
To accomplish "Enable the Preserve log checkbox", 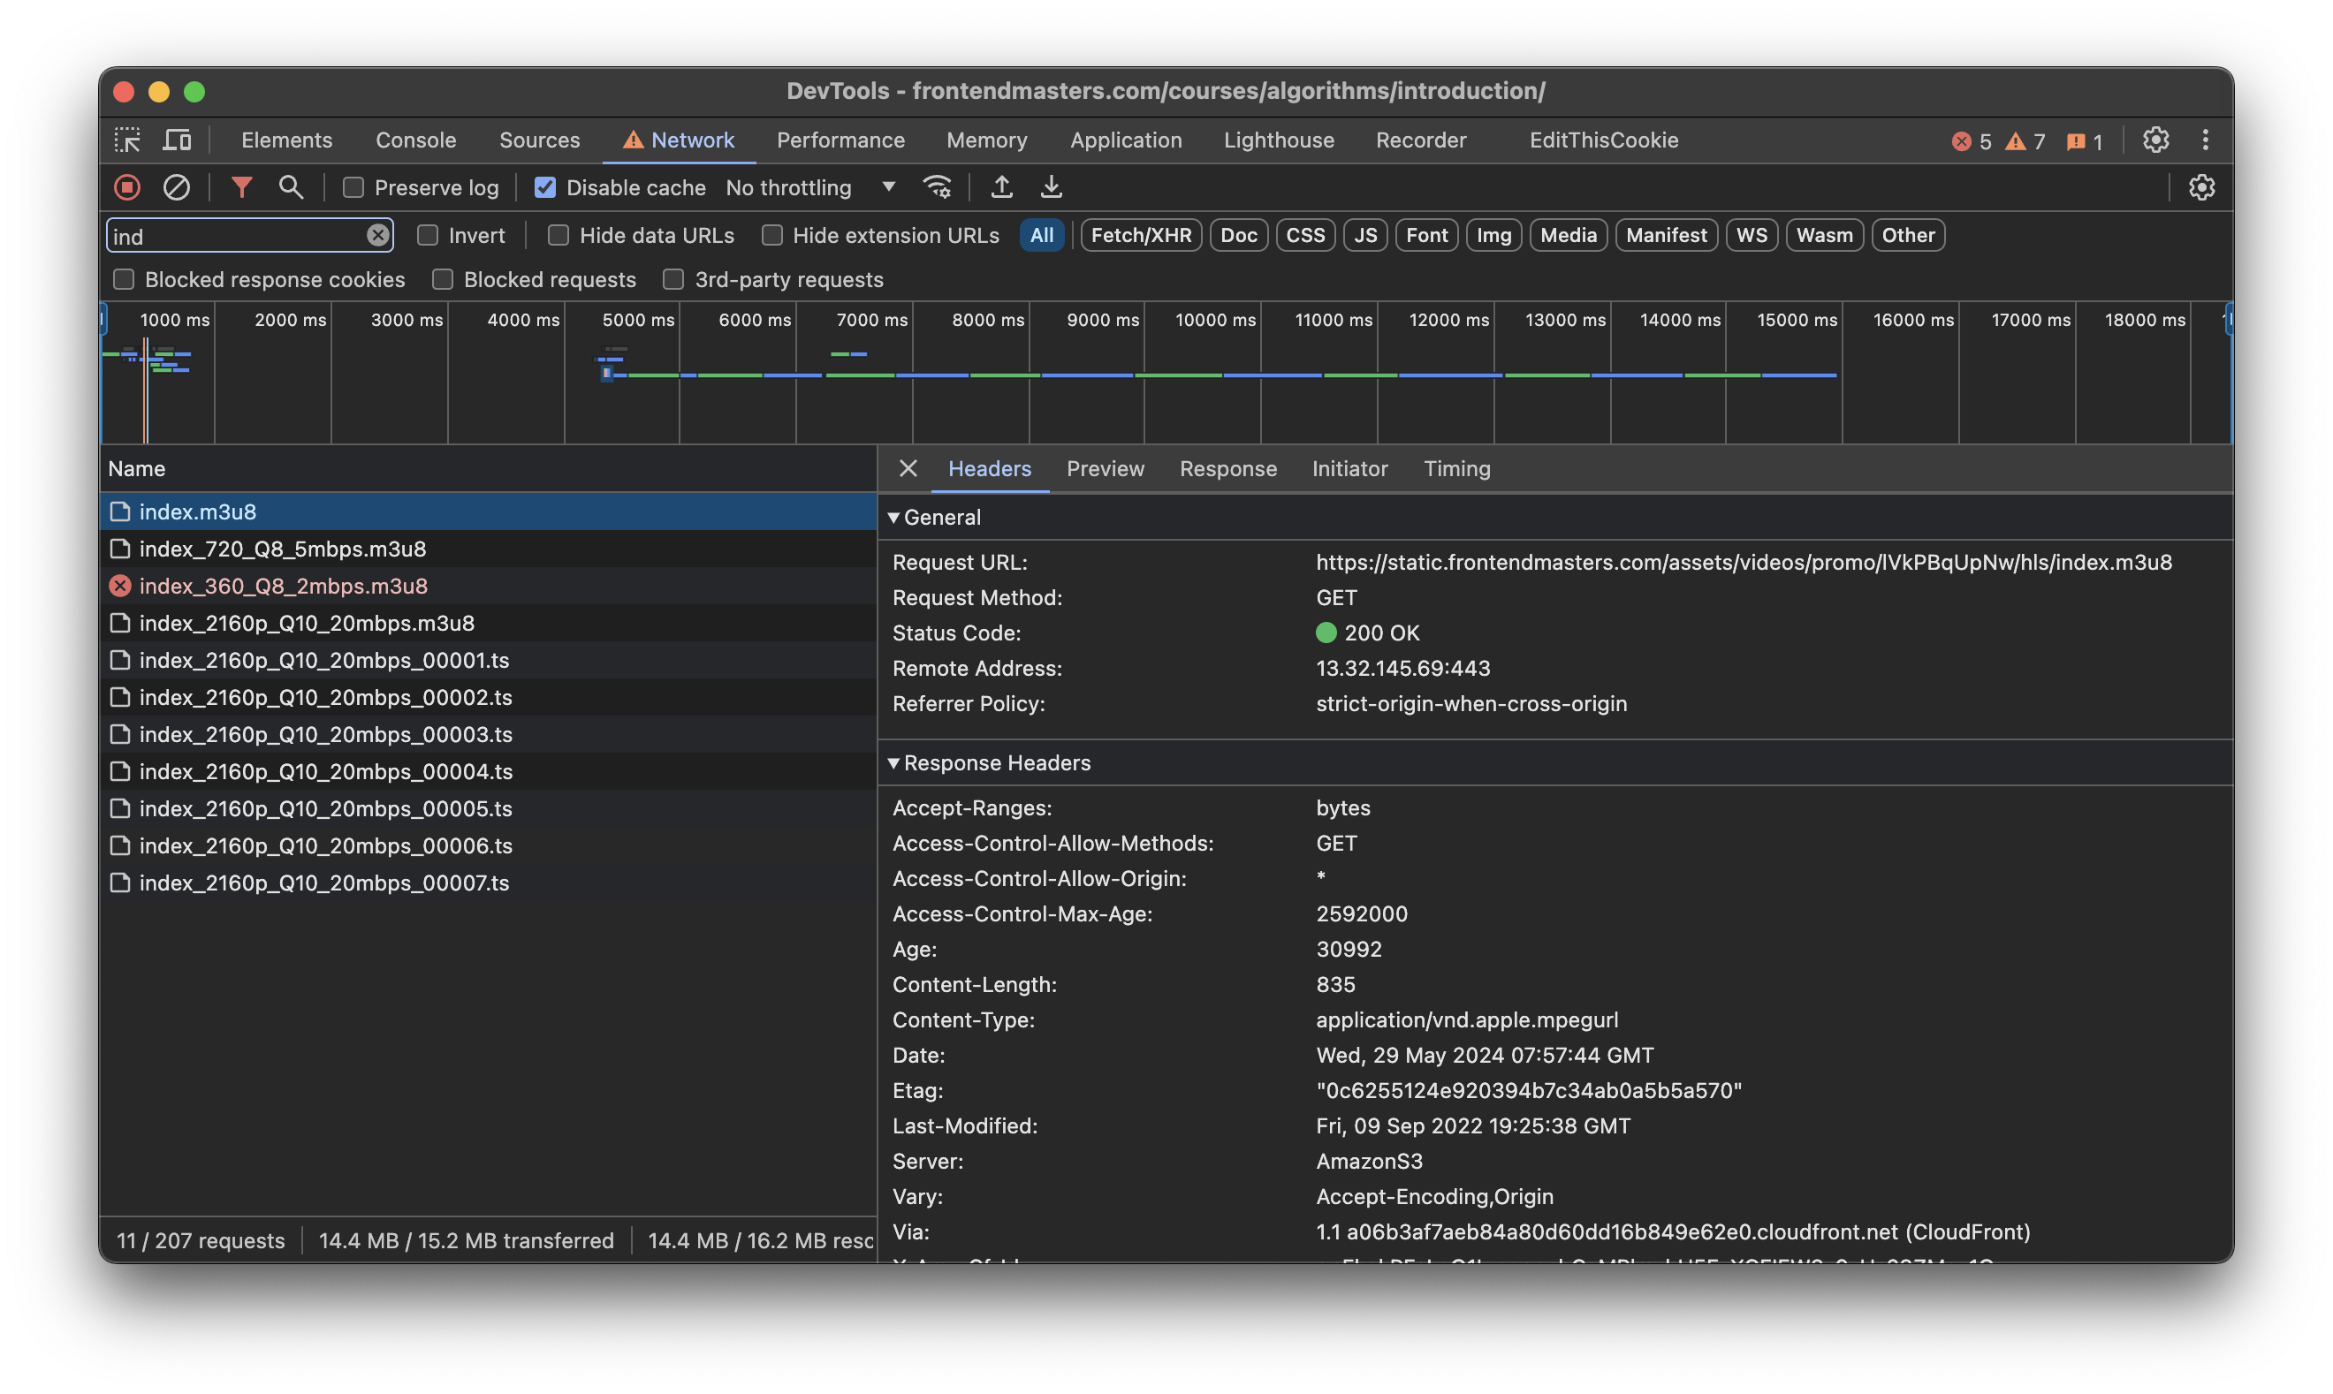I will pyautogui.click(x=353, y=188).
